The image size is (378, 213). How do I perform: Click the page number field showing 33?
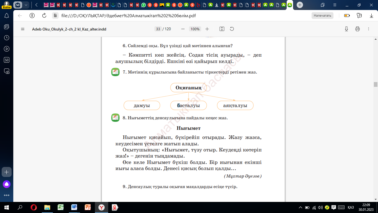point(158,29)
